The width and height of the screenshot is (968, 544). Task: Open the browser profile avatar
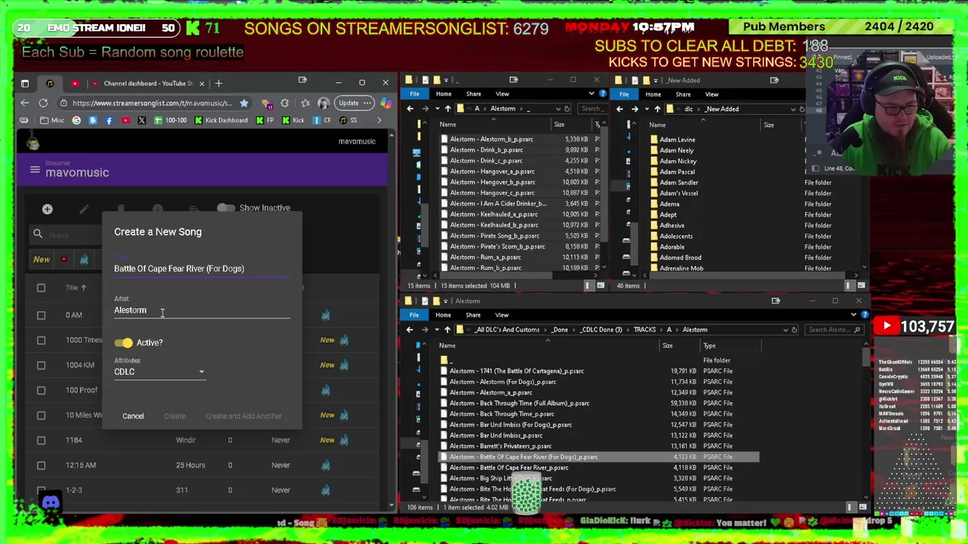pyautogui.click(x=324, y=103)
